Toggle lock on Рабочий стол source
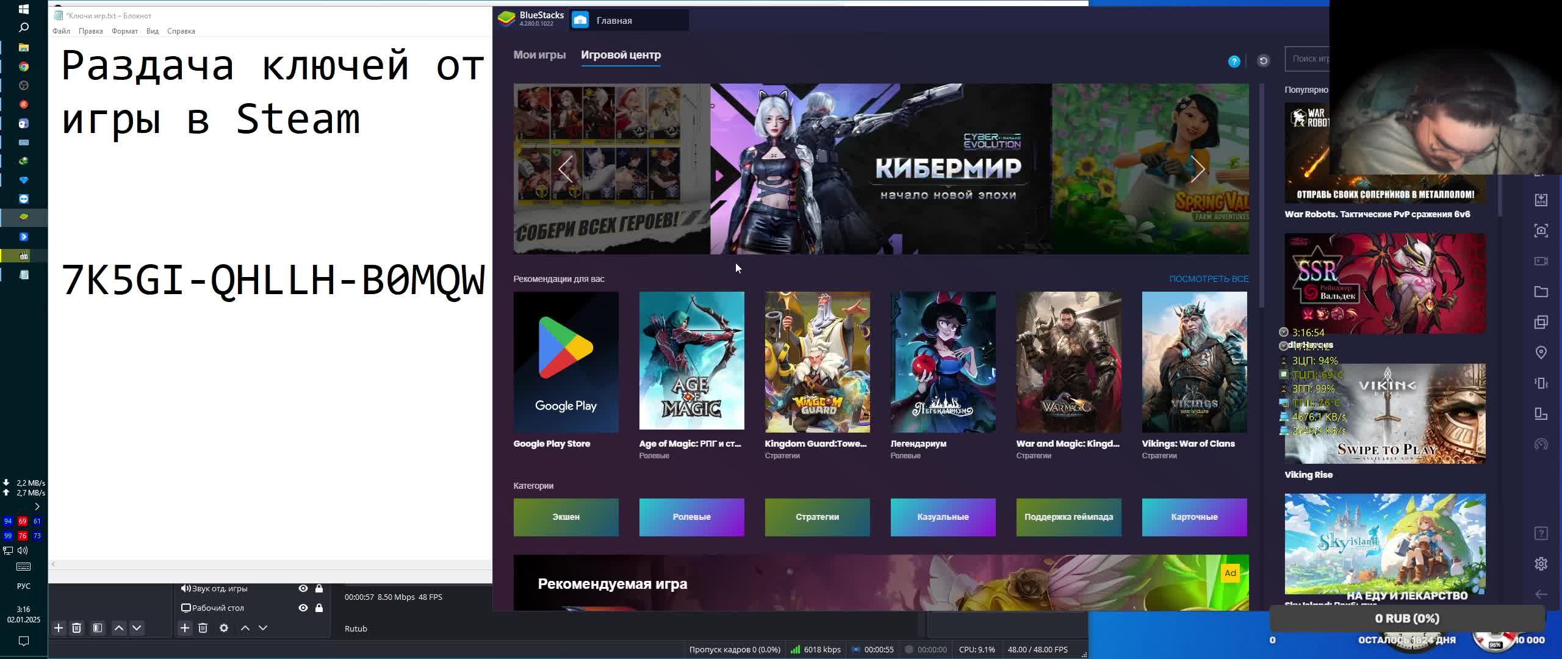This screenshot has height=659, width=1562. pos(319,608)
